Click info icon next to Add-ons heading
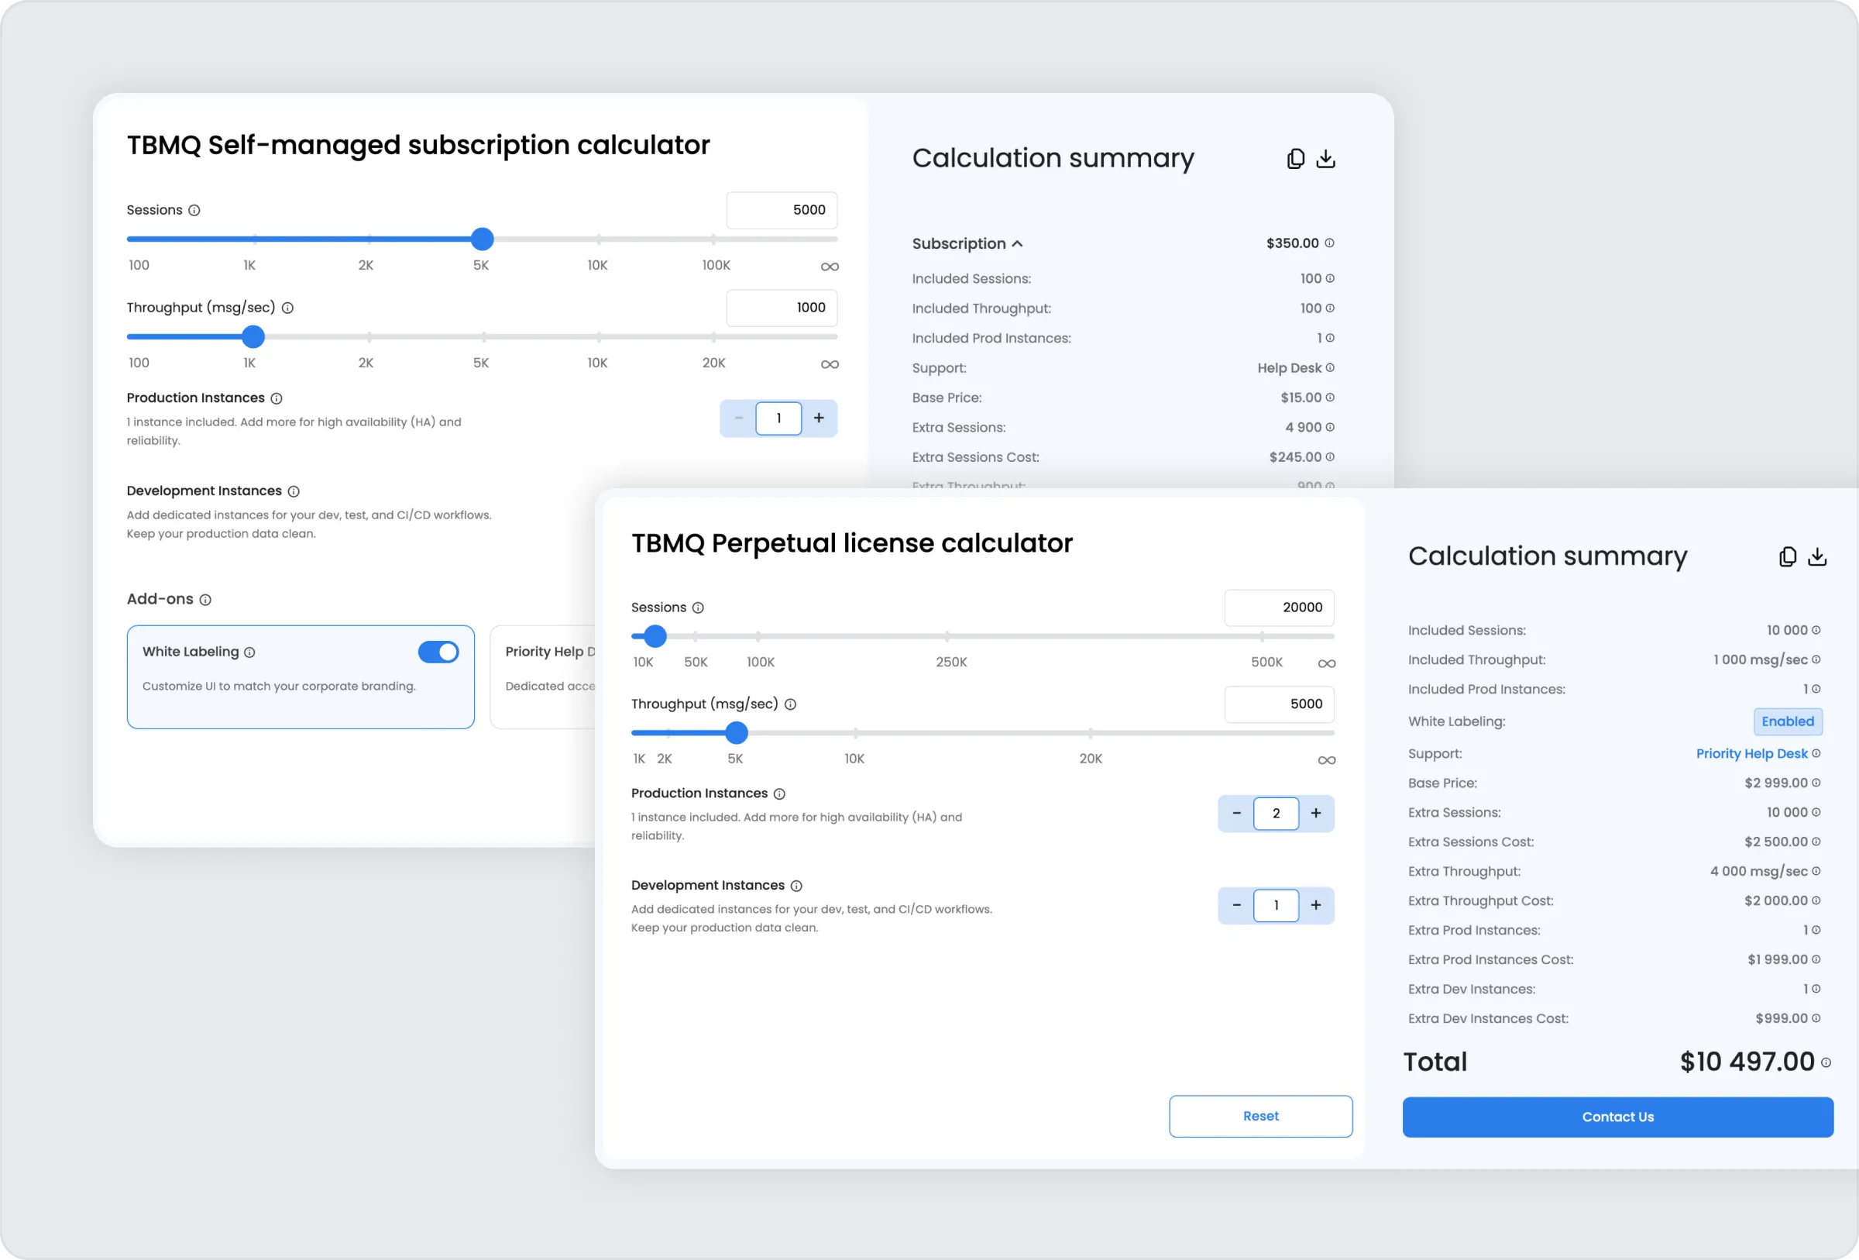The width and height of the screenshot is (1859, 1260). click(205, 600)
